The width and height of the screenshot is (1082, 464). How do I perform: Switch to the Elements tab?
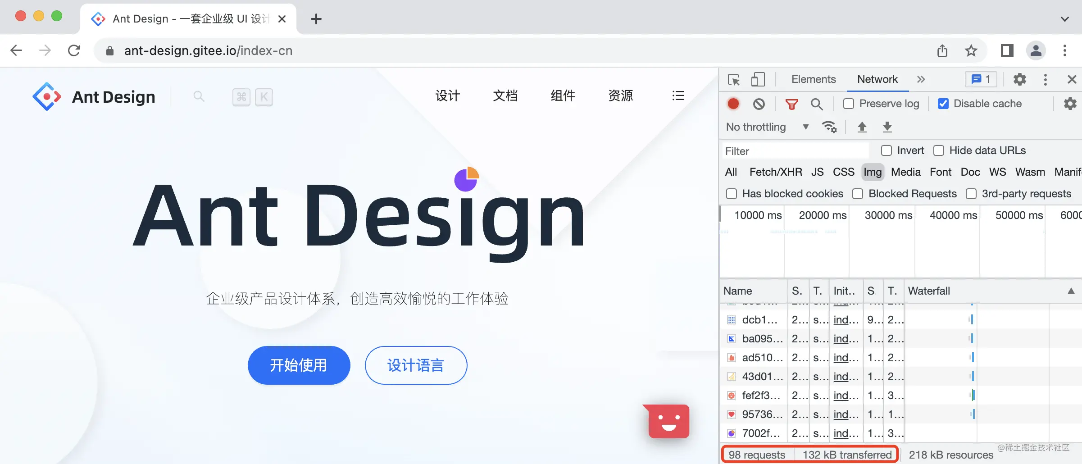[x=813, y=80]
